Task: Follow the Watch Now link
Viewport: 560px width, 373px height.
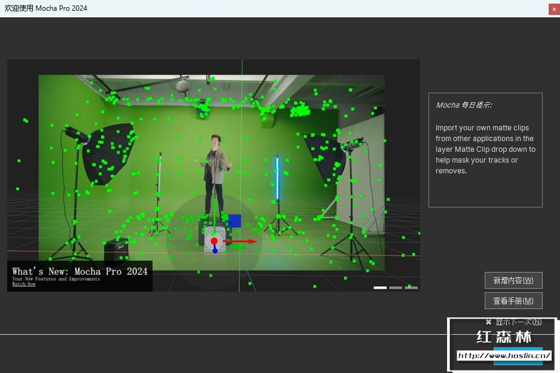Action: click(x=23, y=284)
